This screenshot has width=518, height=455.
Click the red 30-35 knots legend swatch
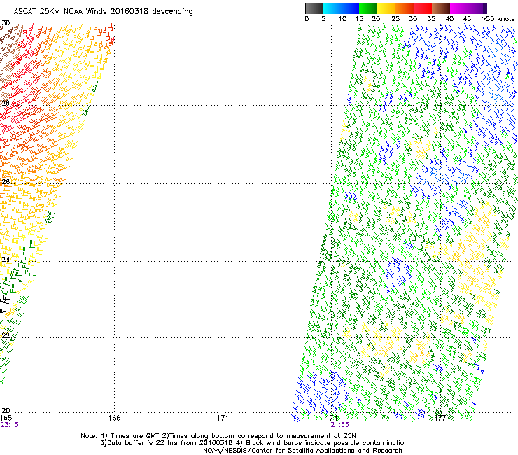coord(423,8)
